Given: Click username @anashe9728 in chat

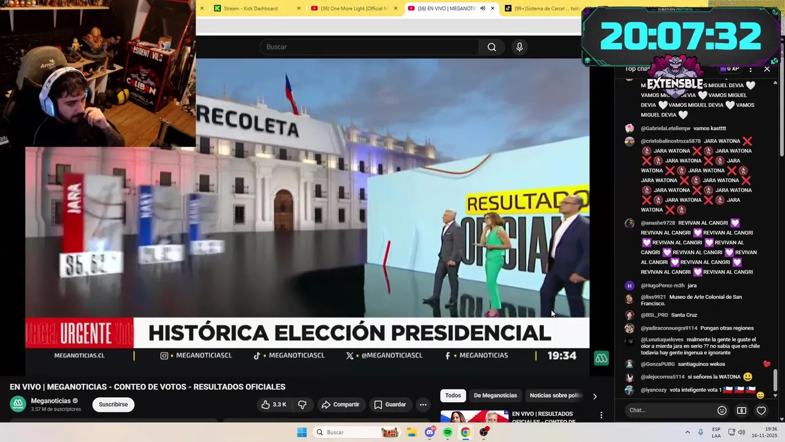Looking at the screenshot, I should (x=657, y=223).
